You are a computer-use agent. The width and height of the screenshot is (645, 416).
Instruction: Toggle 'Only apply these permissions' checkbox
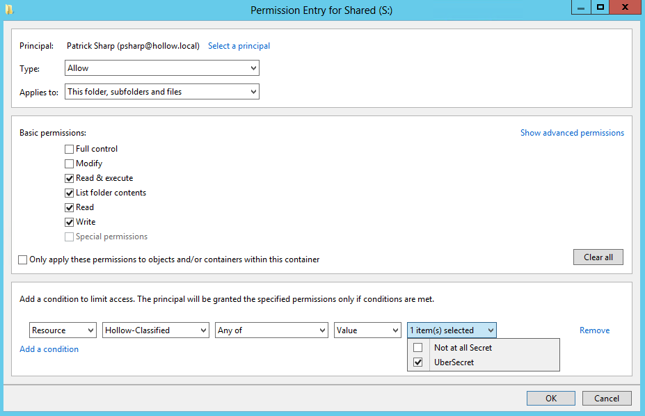tap(24, 259)
